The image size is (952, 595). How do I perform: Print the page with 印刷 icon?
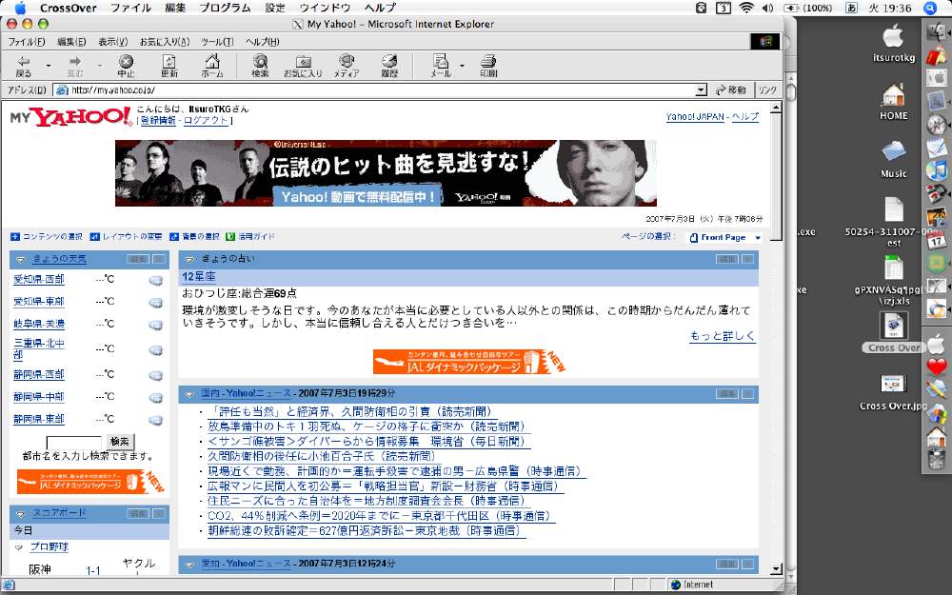[x=488, y=67]
